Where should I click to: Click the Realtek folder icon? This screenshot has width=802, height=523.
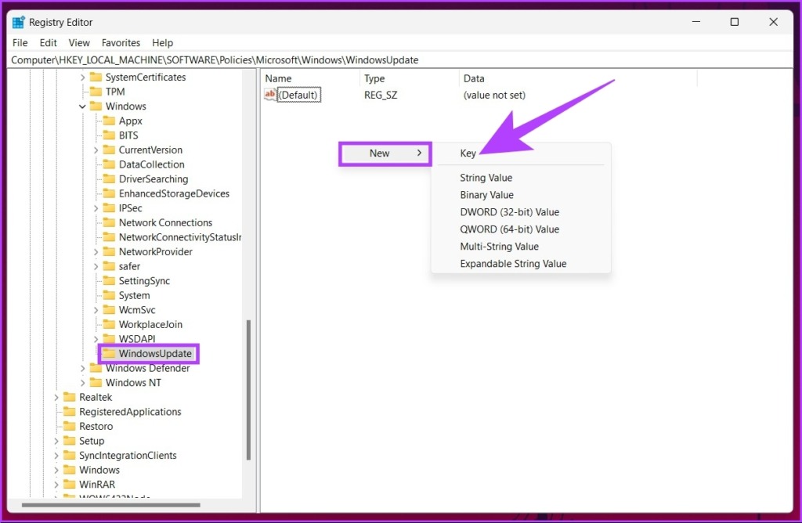coord(69,397)
